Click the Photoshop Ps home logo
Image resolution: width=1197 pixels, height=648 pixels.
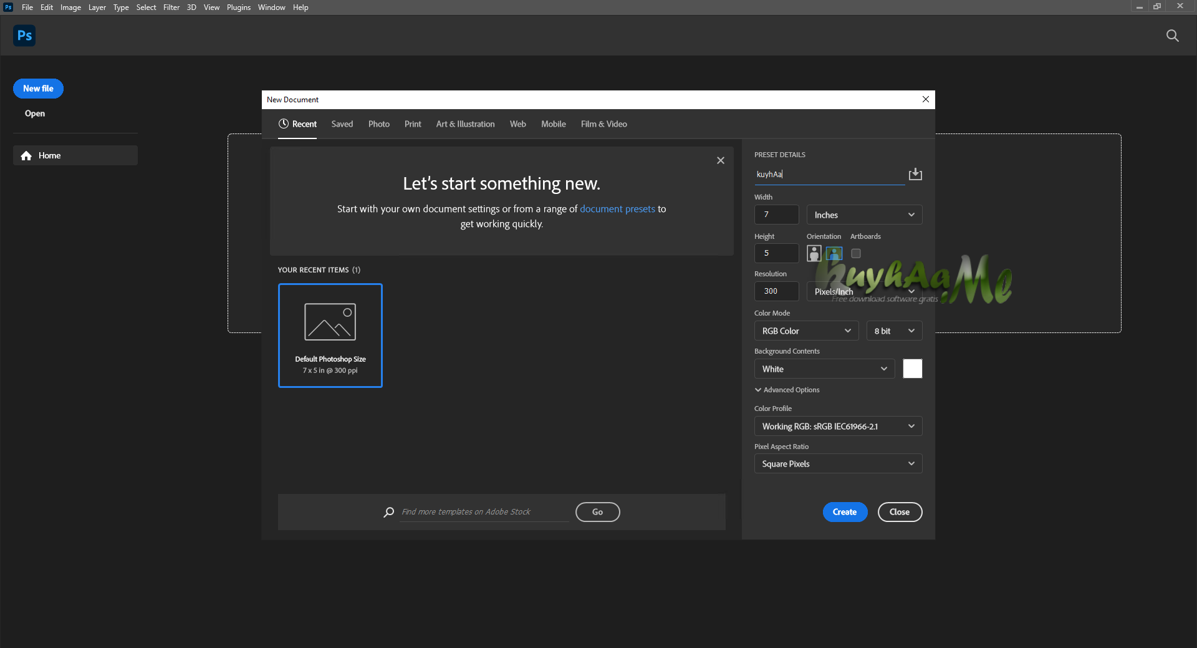(24, 36)
